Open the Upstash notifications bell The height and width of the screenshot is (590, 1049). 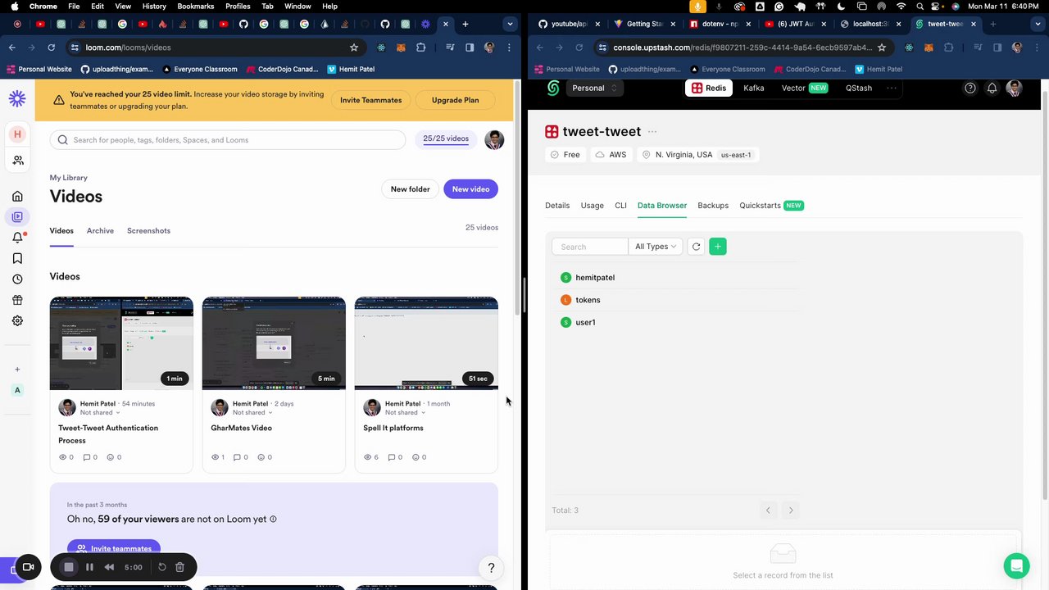(992, 88)
